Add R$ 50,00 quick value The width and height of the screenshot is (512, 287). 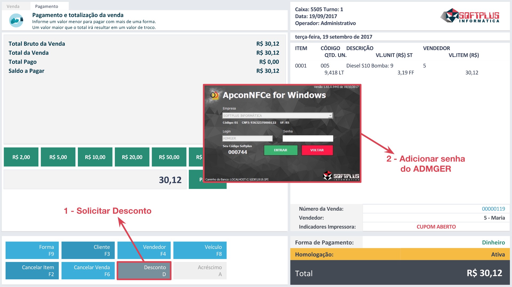click(x=169, y=157)
